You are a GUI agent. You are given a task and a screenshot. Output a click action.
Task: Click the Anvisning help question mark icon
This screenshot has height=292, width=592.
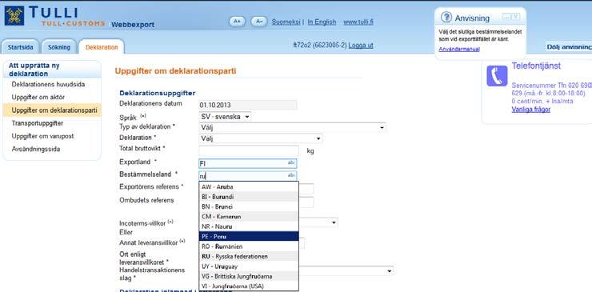[446, 17]
